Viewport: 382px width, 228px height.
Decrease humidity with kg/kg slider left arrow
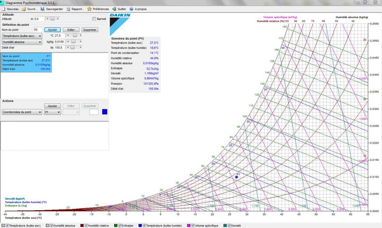68,42
